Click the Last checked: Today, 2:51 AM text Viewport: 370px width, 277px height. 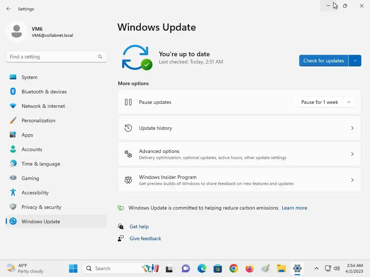click(191, 62)
